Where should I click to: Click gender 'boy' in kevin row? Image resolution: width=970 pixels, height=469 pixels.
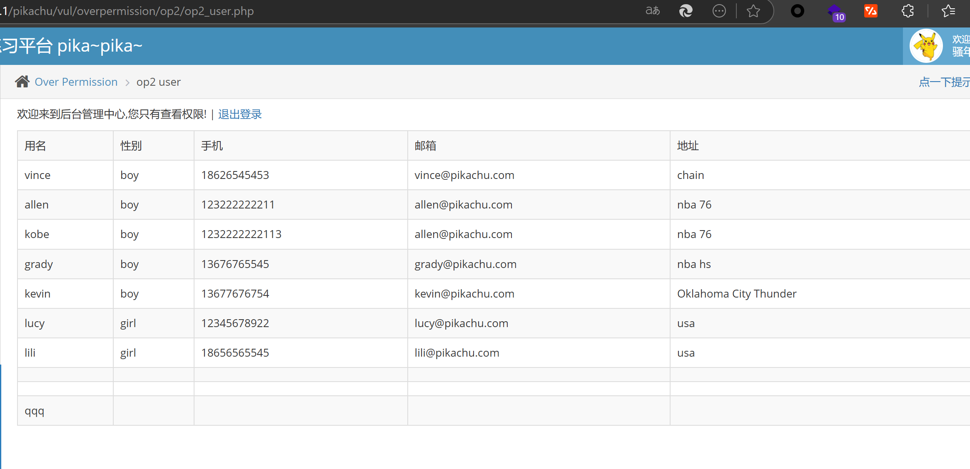[x=130, y=294]
